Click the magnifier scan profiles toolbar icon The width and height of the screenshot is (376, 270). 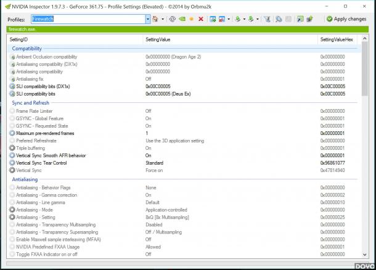pos(279,19)
